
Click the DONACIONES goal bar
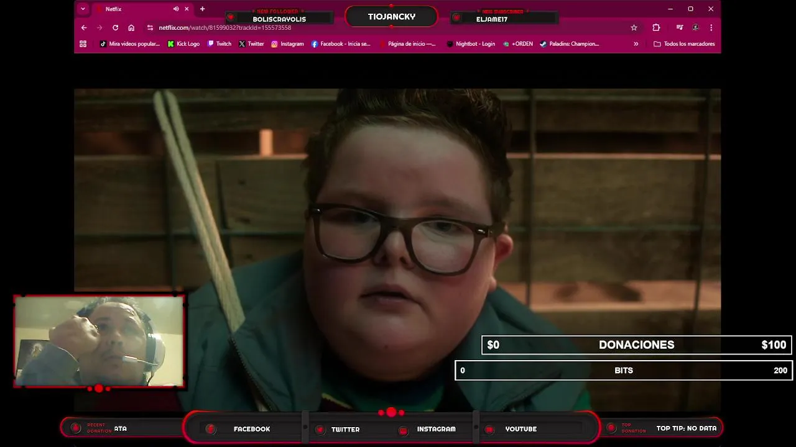[636, 345]
